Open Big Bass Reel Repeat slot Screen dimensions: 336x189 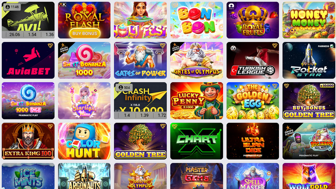[x=309, y=141]
